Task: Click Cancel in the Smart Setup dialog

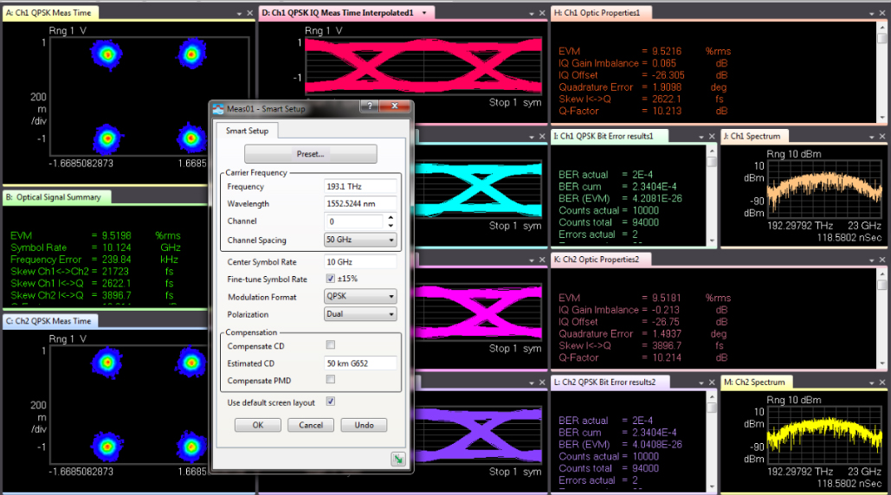Action: pos(311,425)
